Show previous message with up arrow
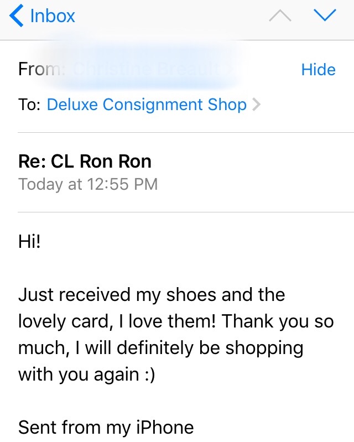Viewport: 354px width, 442px height. click(x=280, y=16)
